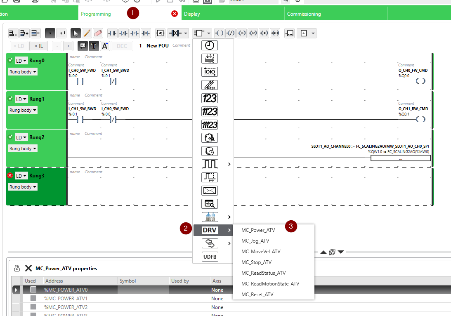This screenshot has height=316, width=451.
Task: Expand the XOR contact dropdown arrow
Action: [x=186, y=33]
